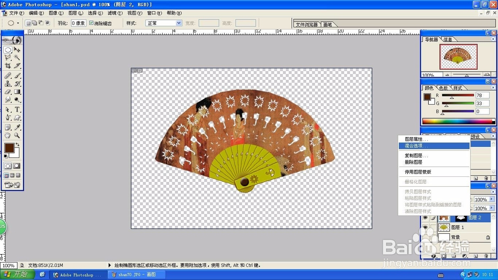
Task: Pick a color from the spectrum ramp
Action: coord(458,121)
